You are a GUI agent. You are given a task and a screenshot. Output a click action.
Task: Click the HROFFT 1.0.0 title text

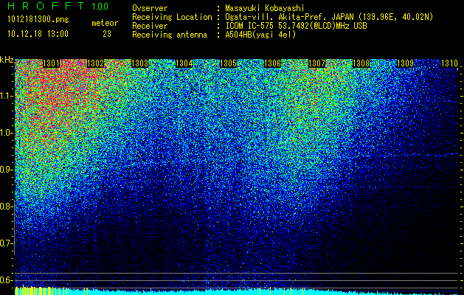point(58,6)
